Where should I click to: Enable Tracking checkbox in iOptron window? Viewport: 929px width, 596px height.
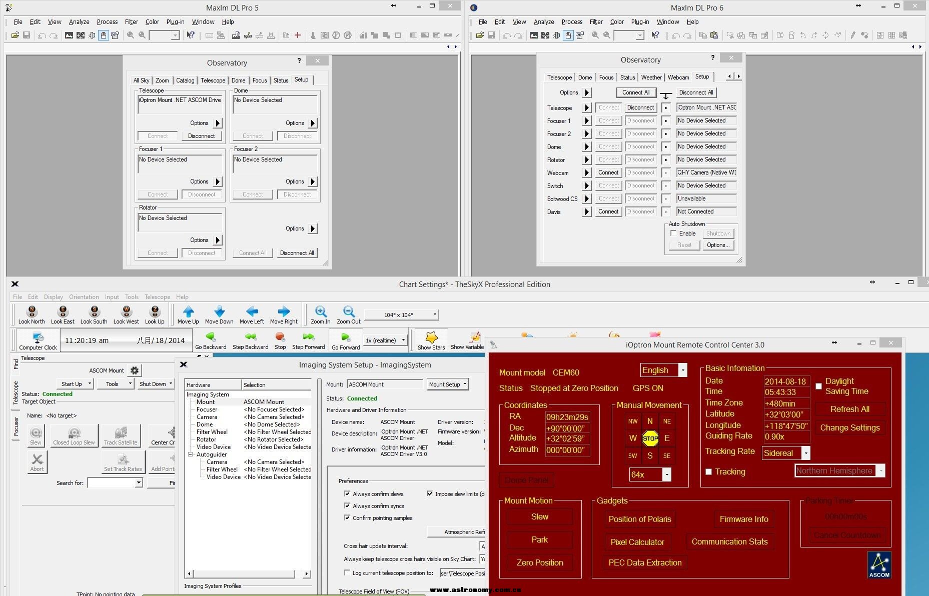pos(708,471)
